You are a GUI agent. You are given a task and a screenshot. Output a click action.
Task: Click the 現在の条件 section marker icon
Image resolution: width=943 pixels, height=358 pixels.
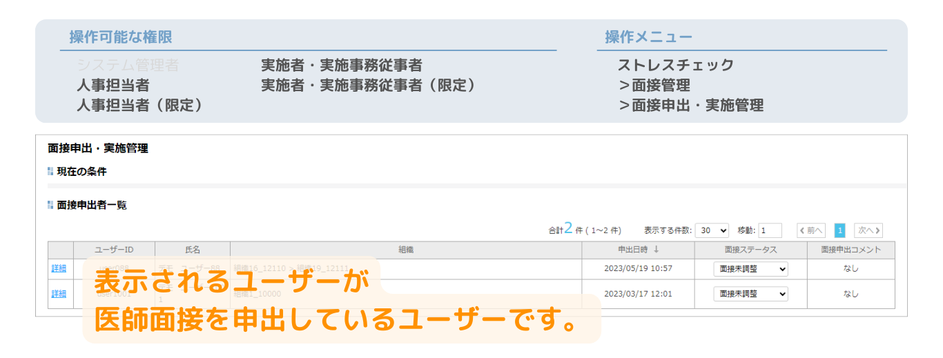pos(50,172)
